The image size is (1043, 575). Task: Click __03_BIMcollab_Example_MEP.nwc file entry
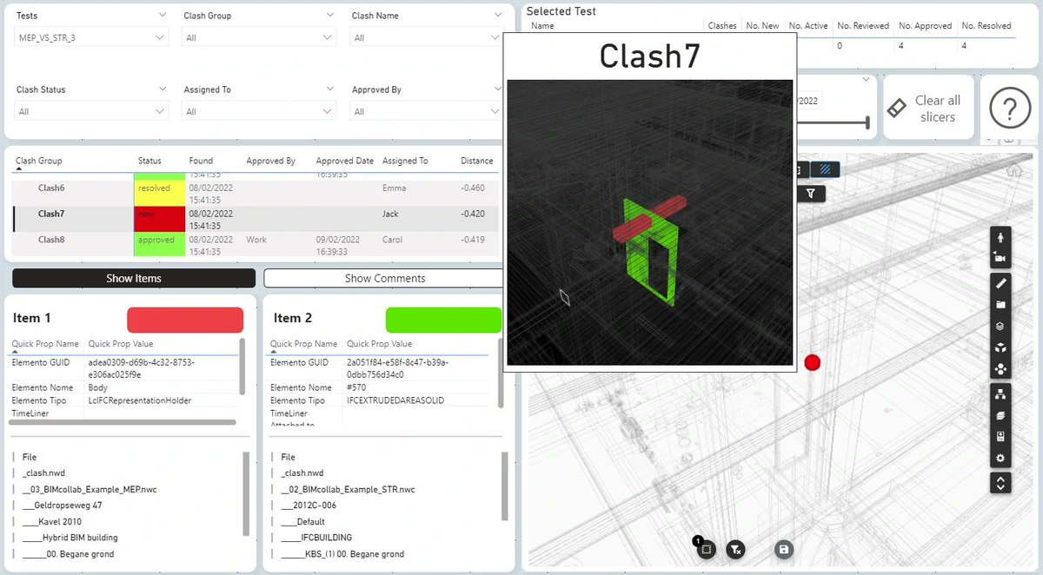click(90, 489)
